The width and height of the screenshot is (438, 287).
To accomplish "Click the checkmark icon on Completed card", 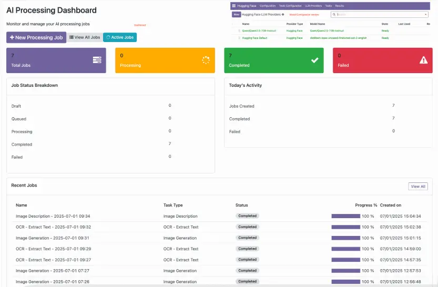I will pos(315,60).
